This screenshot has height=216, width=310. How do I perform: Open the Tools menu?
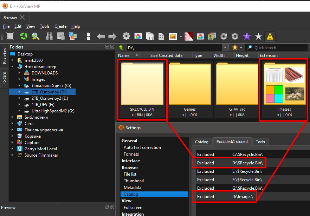click(45, 26)
